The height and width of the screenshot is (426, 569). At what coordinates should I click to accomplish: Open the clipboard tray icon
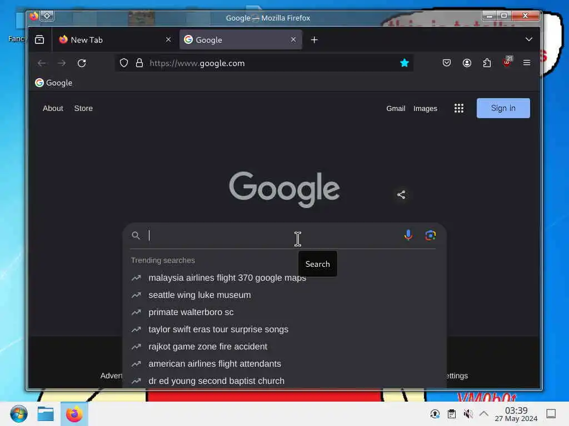[x=451, y=414]
